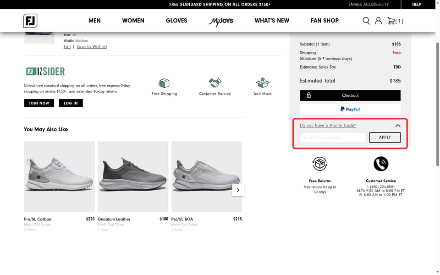Click the 'Subtotal (1 Item)' text
This screenshot has width=440, height=275.
pyautogui.click(x=314, y=44)
